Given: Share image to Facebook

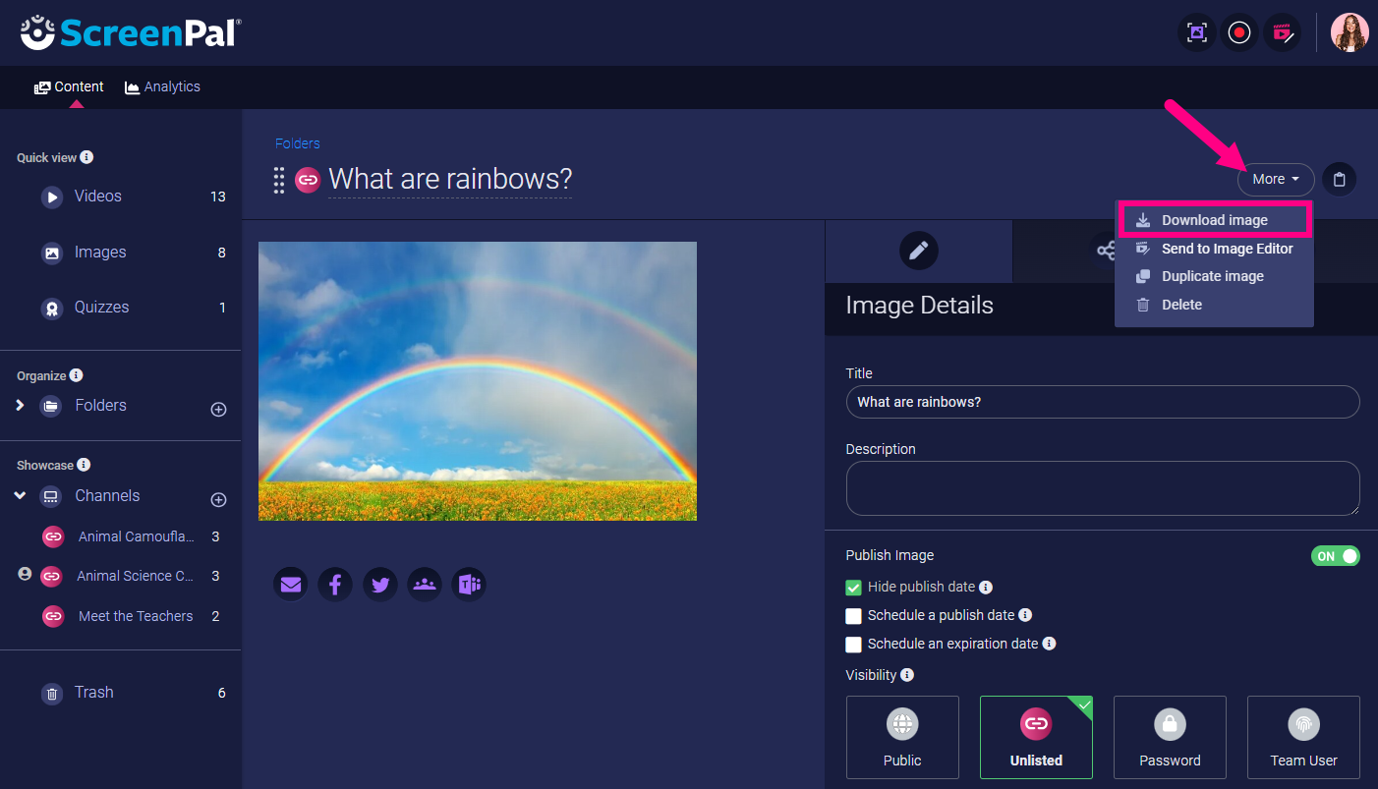Looking at the screenshot, I should tap(335, 585).
